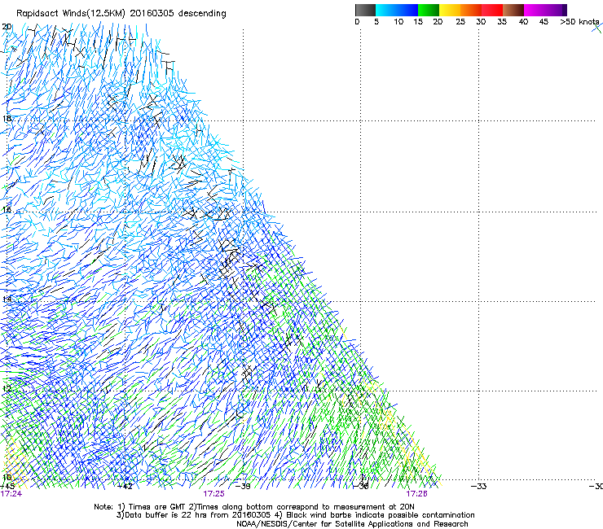The height and width of the screenshot is (529, 603).
Task: Click longitude label '-45' on bottom axis
Action: point(7,487)
